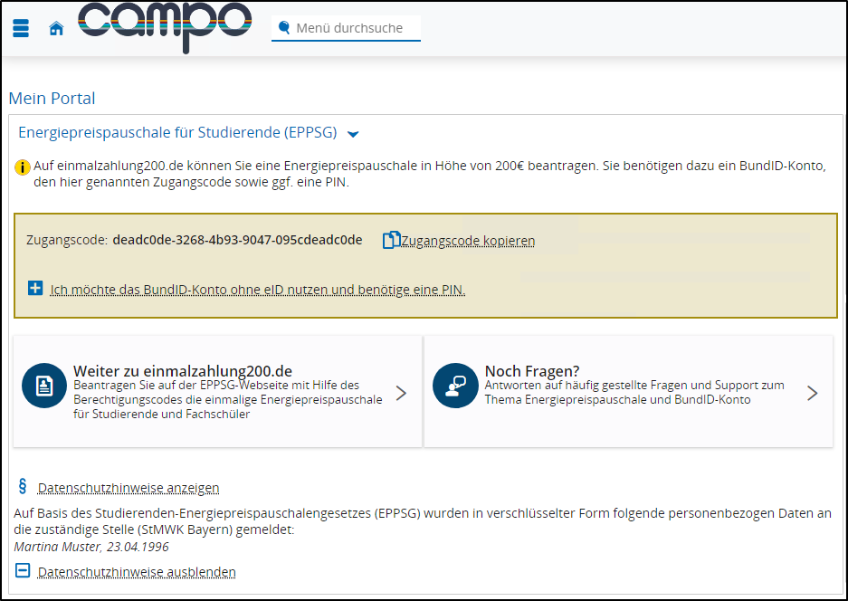Show the Datenschutzhinweise anzeigen details

(129, 488)
